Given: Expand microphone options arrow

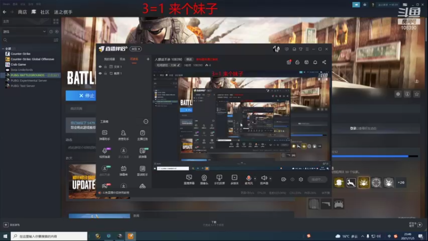Looking at the screenshot, I should coord(255,179).
